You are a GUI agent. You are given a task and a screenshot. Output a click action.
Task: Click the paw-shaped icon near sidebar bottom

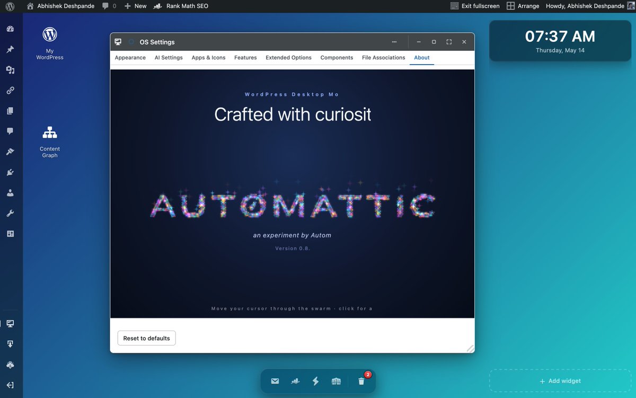pyautogui.click(x=10, y=365)
